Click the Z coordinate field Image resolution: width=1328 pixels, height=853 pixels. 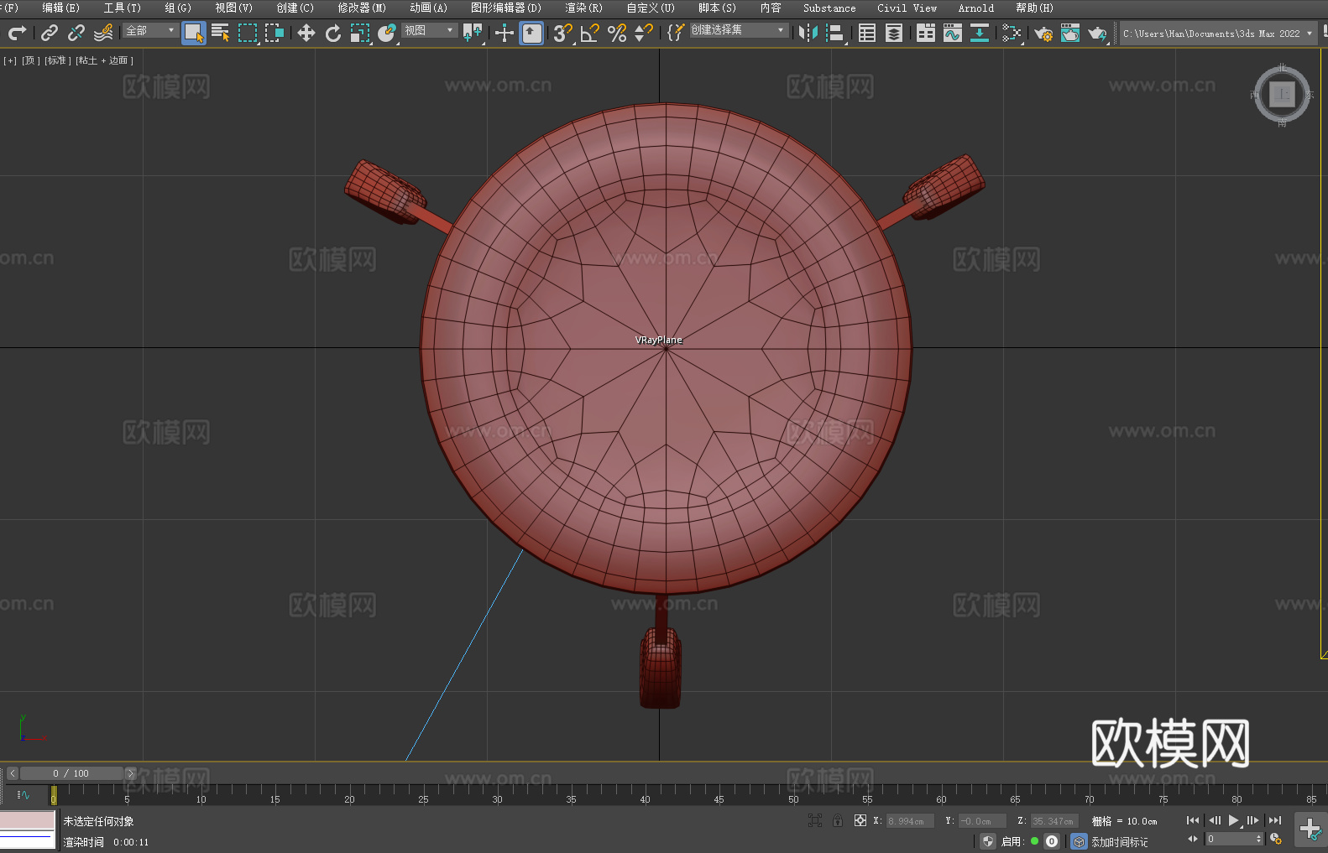(1054, 821)
